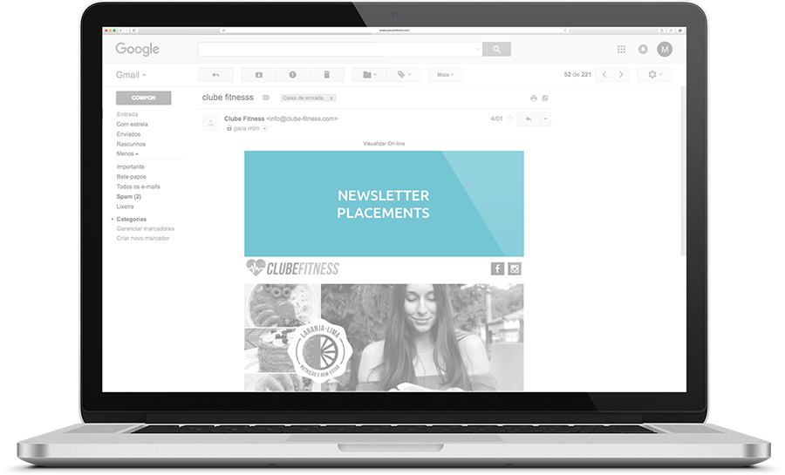
Task: Click the browser back button
Action: pos(120,31)
